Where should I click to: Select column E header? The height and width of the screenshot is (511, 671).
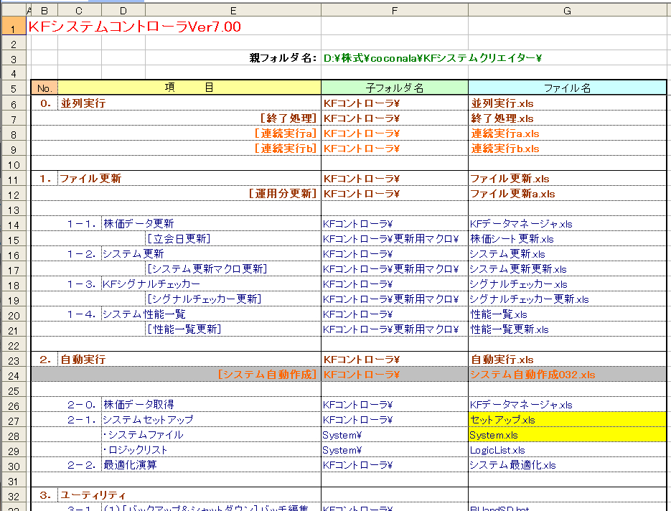pos(233,10)
